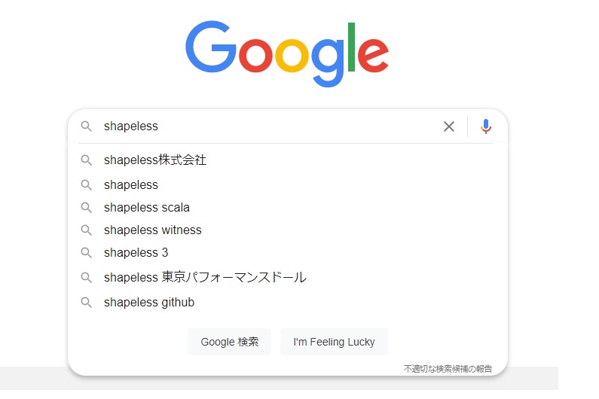
Task: Start voice search with microphone icon
Action: click(485, 126)
